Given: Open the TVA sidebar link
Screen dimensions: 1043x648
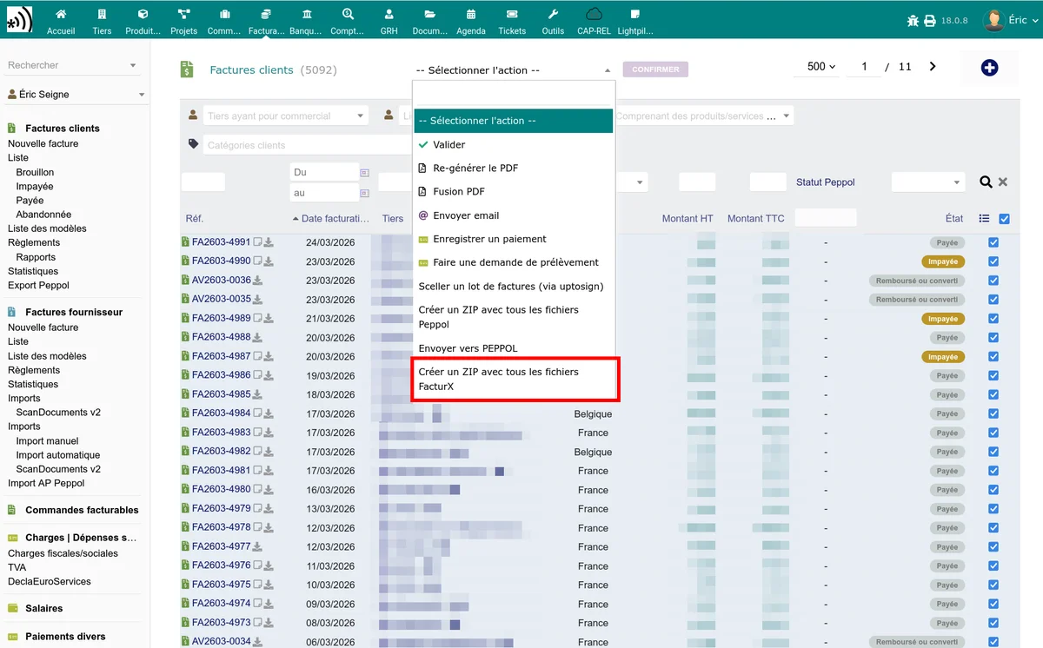Looking at the screenshot, I should [x=17, y=567].
